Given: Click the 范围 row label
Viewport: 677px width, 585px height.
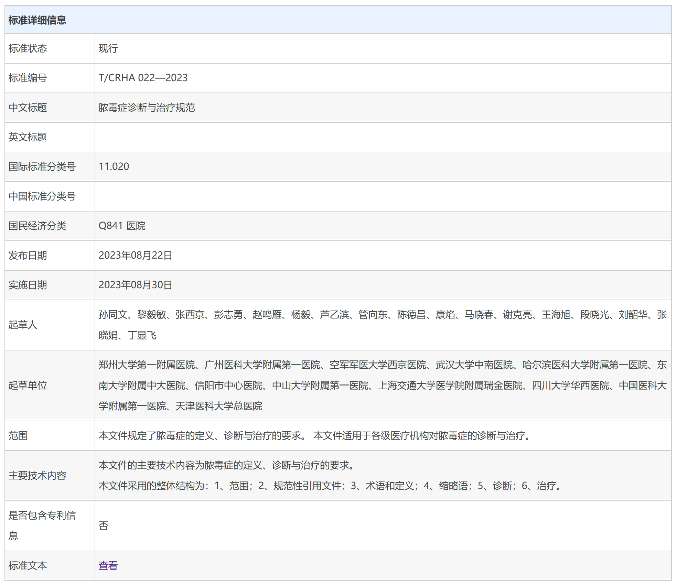Looking at the screenshot, I should point(18,436).
